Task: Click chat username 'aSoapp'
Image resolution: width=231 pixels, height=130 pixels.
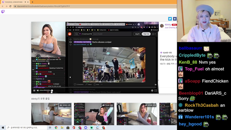Action: (x=192, y=81)
